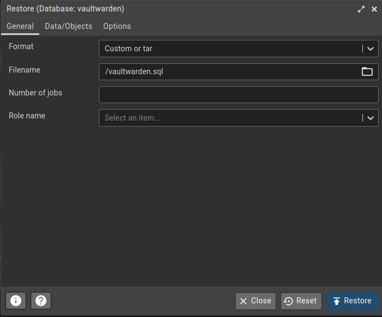
Task: Expand the Format dropdown arrow
Action: (371, 49)
